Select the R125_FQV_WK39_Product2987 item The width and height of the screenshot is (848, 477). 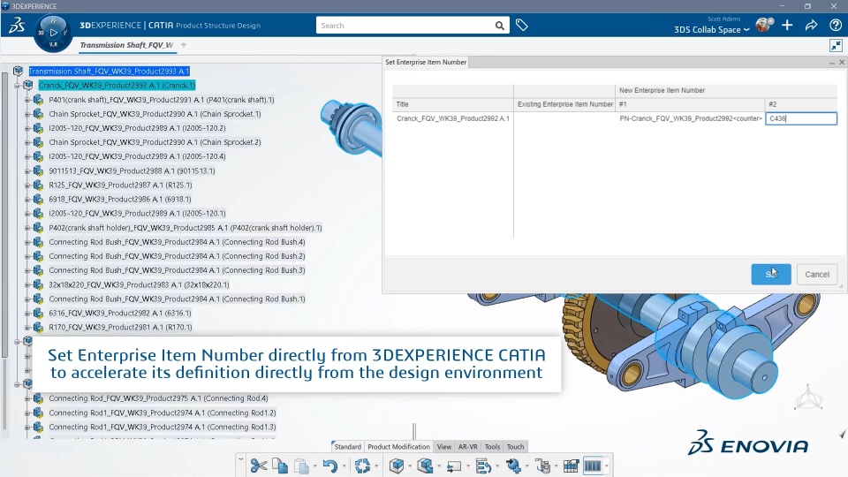tap(119, 185)
